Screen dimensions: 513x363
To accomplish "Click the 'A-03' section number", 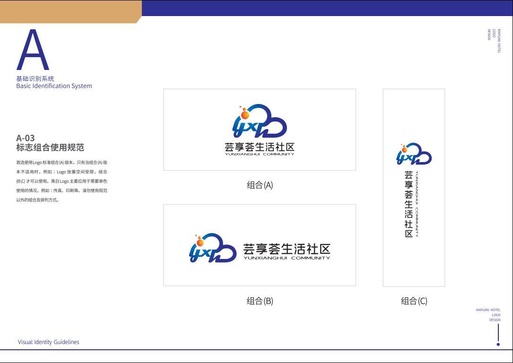I will click(x=25, y=138).
